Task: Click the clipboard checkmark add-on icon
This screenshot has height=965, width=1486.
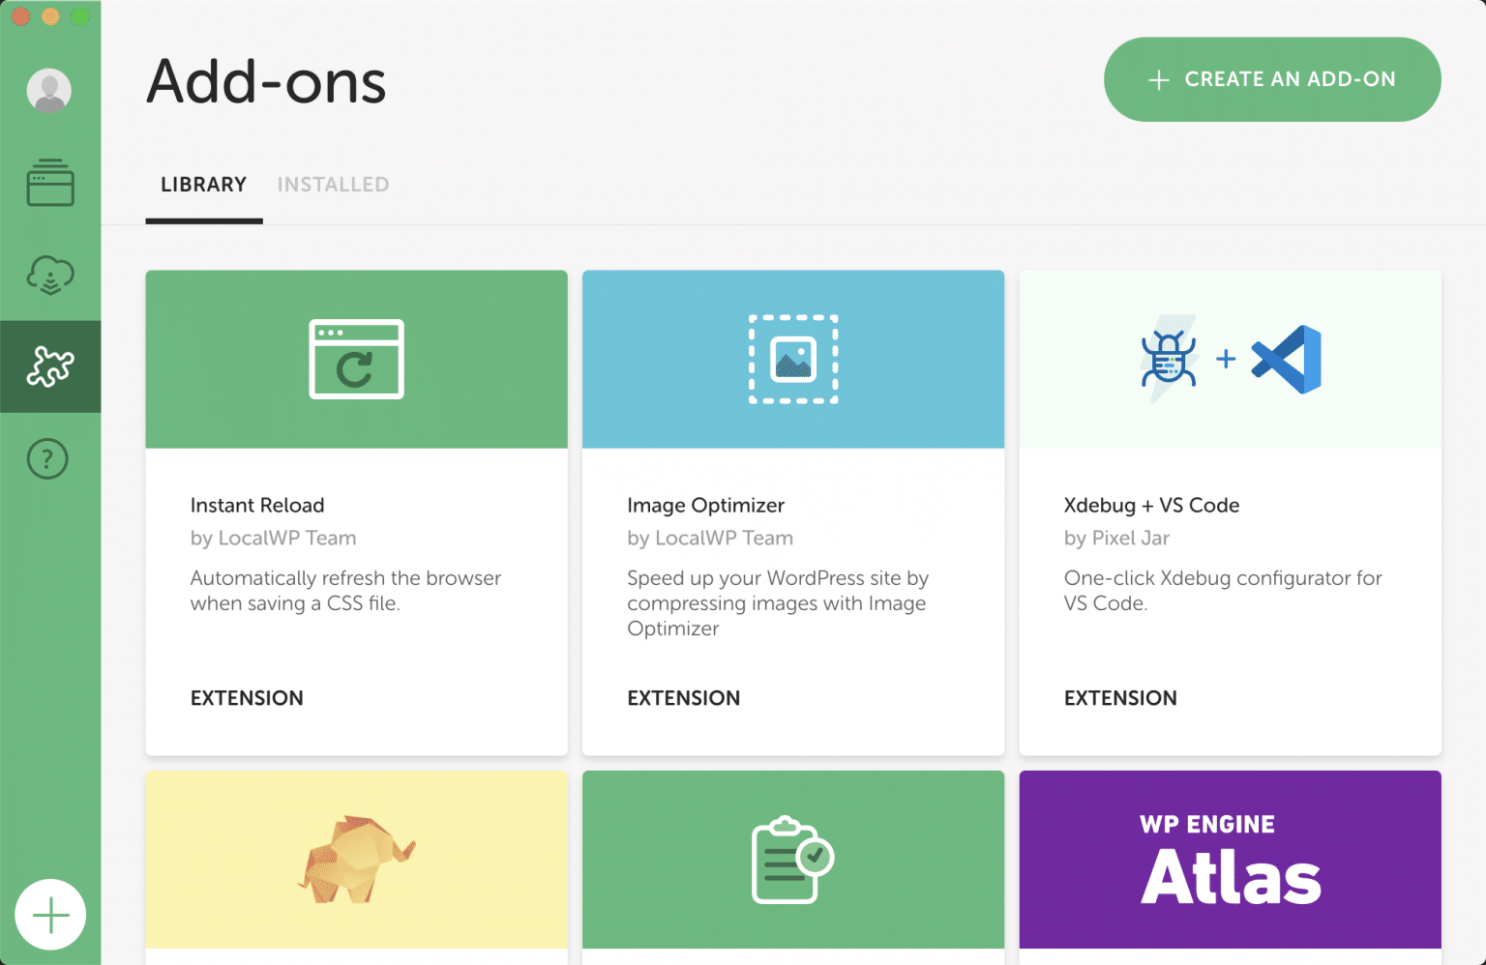Action: pos(792,860)
